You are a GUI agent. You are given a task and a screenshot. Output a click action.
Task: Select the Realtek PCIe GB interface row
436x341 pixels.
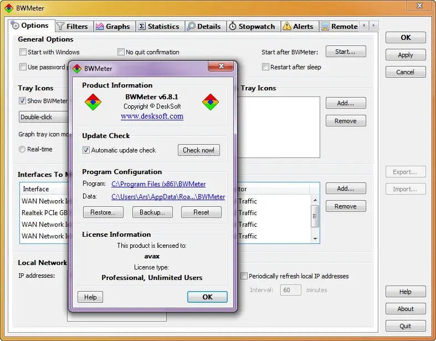pyautogui.click(x=44, y=213)
